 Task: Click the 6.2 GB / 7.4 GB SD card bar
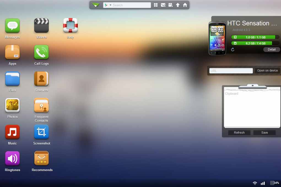pos(255,43)
